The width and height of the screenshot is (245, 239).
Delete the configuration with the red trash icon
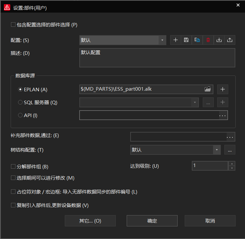tap(208, 40)
